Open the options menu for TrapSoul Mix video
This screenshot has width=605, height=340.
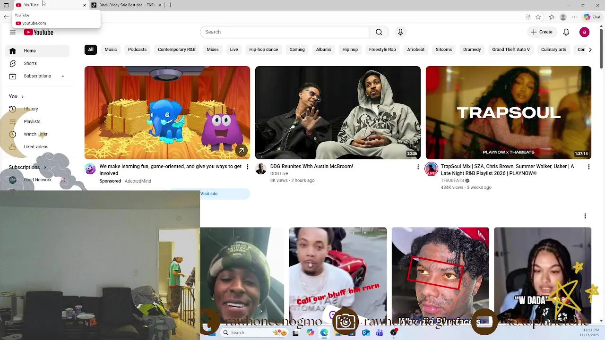[x=588, y=167]
